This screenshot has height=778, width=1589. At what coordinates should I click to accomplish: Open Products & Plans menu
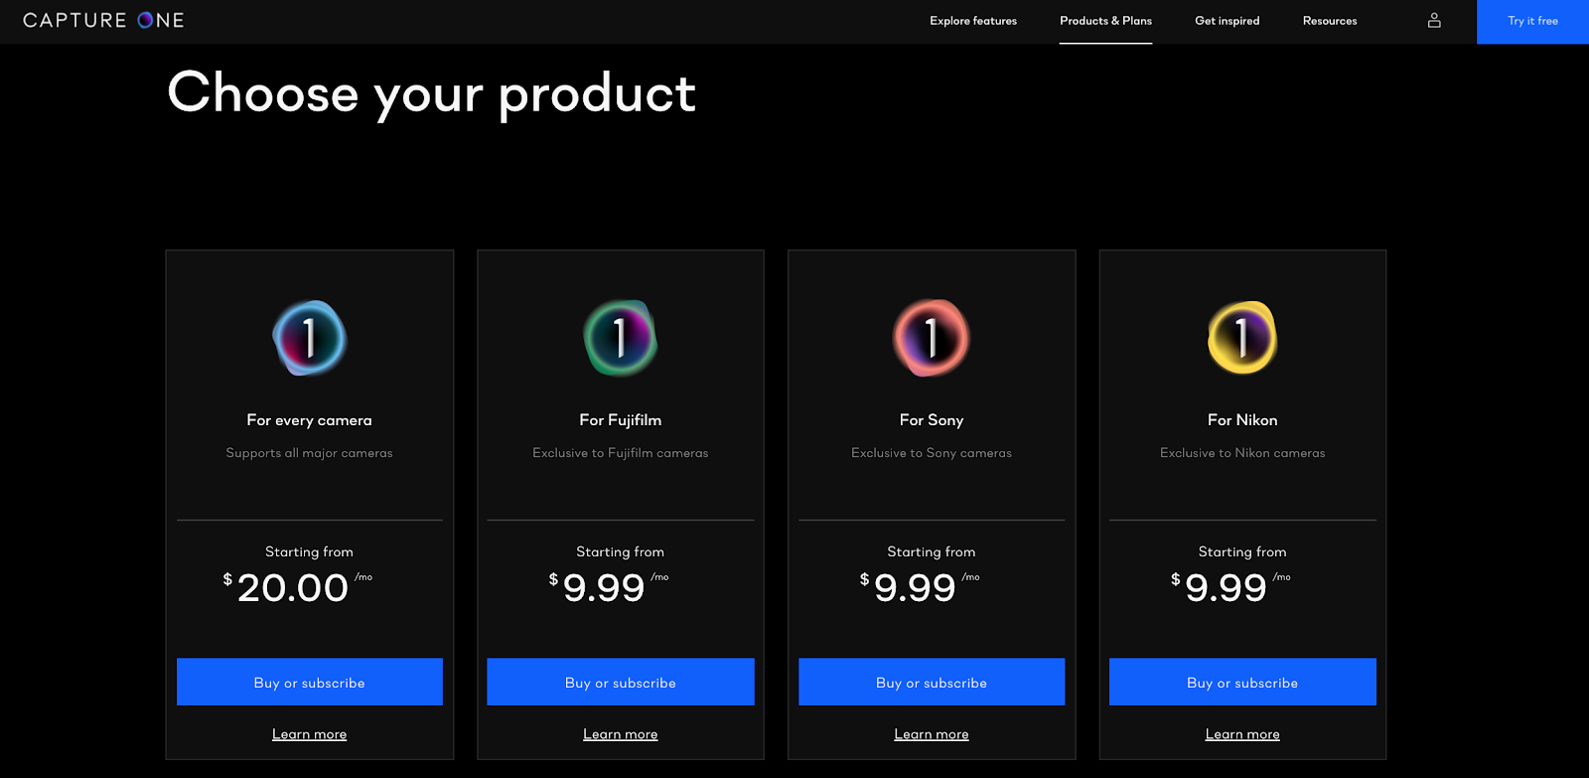(1105, 21)
